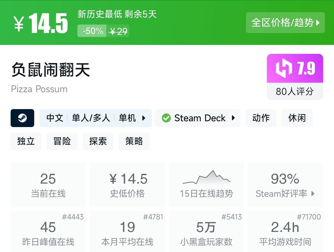334x252 pixels.
Task: Click the green Steam Deck verified checkmark
Action: pyautogui.click(x=166, y=118)
